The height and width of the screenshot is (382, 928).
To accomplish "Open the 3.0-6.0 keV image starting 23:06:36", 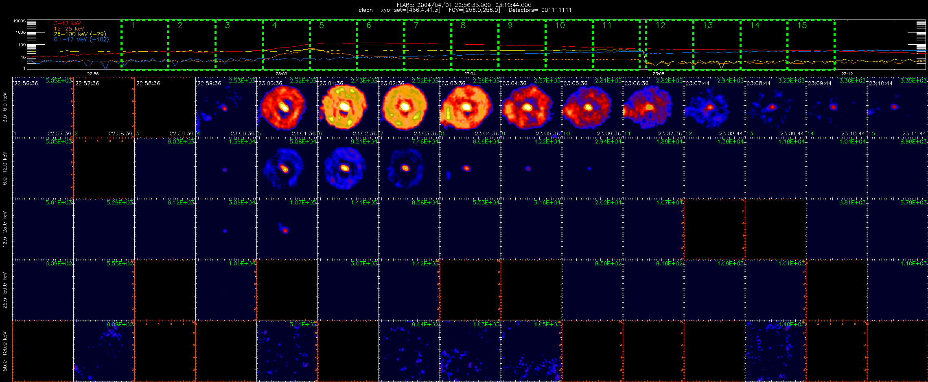I will point(653,107).
